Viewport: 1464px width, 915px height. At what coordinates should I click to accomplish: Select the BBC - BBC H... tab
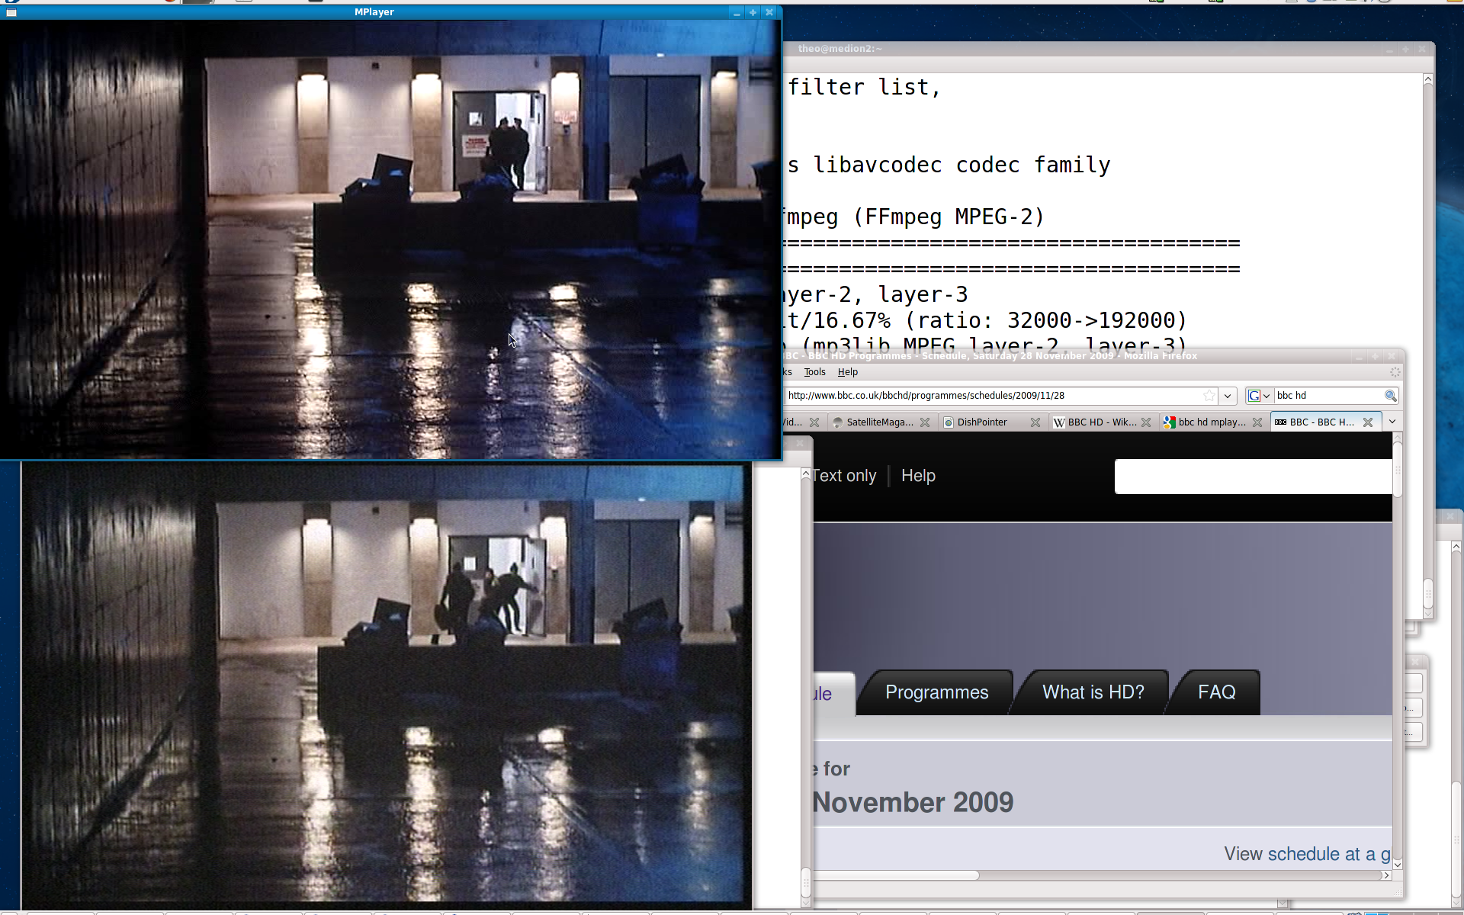click(1325, 422)
